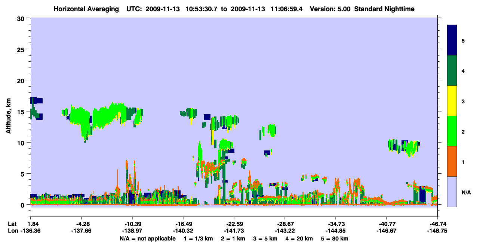The height and width of the screenshot is (249, 486).
Task: Click longitude value -143.22
Action: coord(285,231)
